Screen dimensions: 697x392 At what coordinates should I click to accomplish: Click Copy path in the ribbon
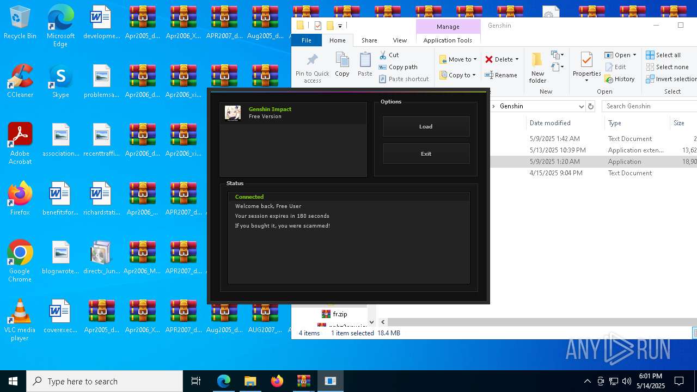398,67
